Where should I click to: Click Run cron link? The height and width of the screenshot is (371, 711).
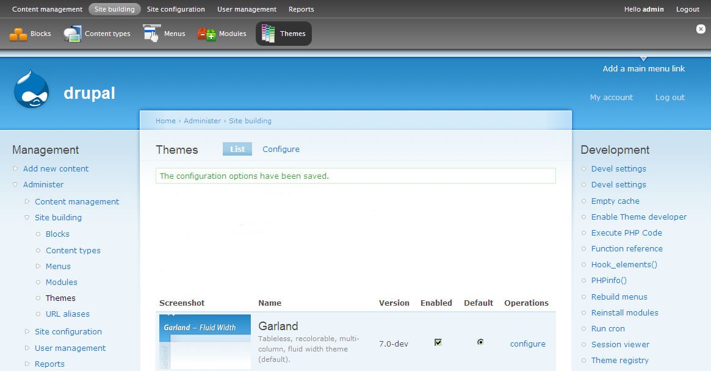(608, 328)
